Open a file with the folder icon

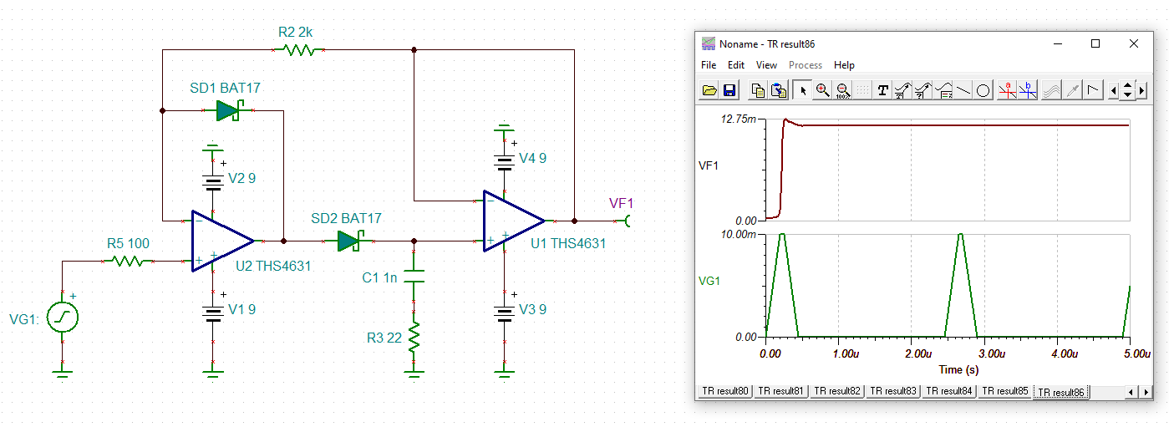(x=709, y=90)
